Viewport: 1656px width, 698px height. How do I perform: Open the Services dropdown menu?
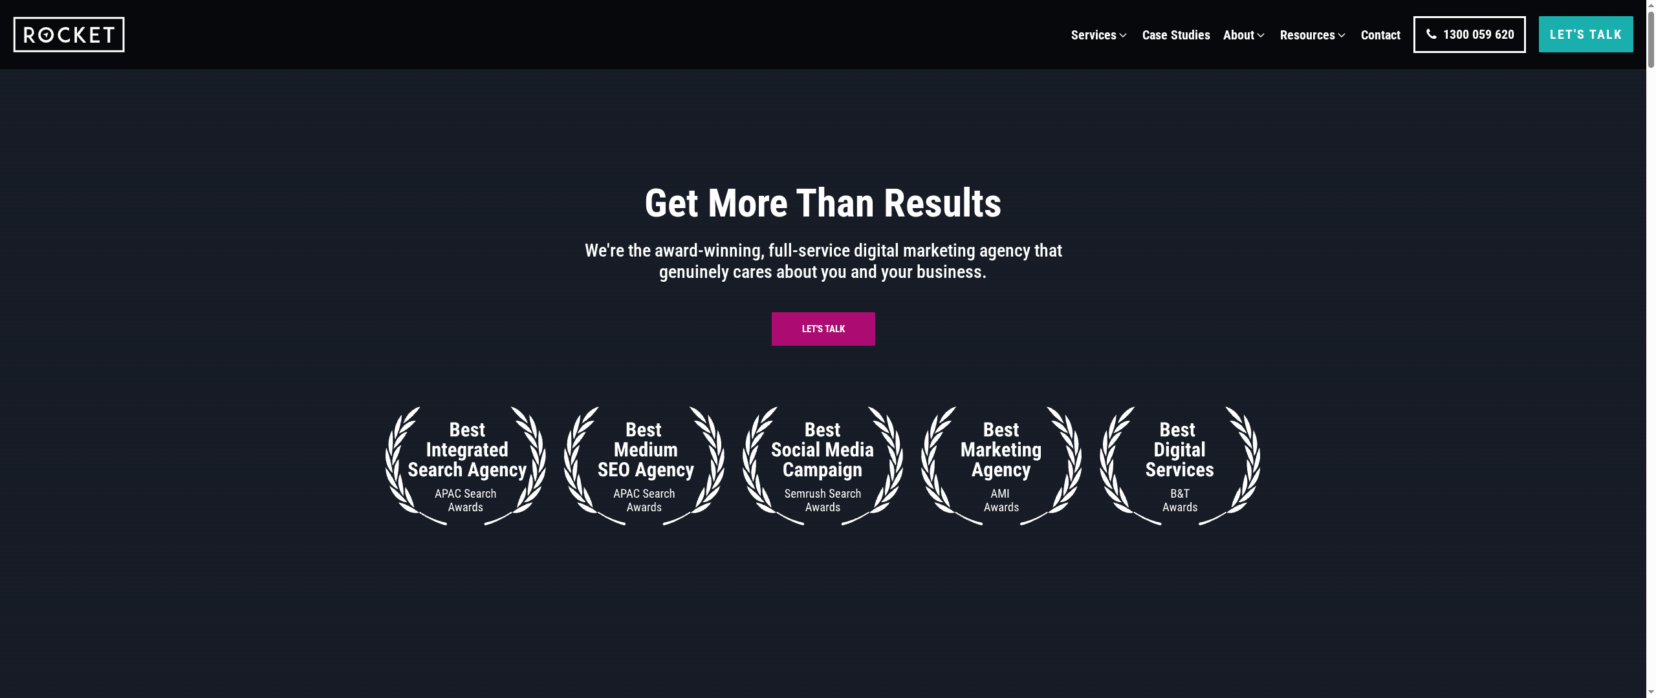[x=1095, y=36]
